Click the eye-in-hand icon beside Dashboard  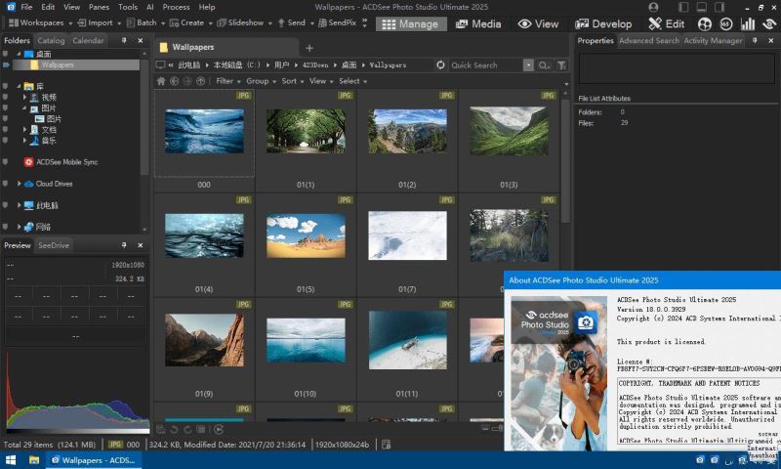click(x=769, y=23)
